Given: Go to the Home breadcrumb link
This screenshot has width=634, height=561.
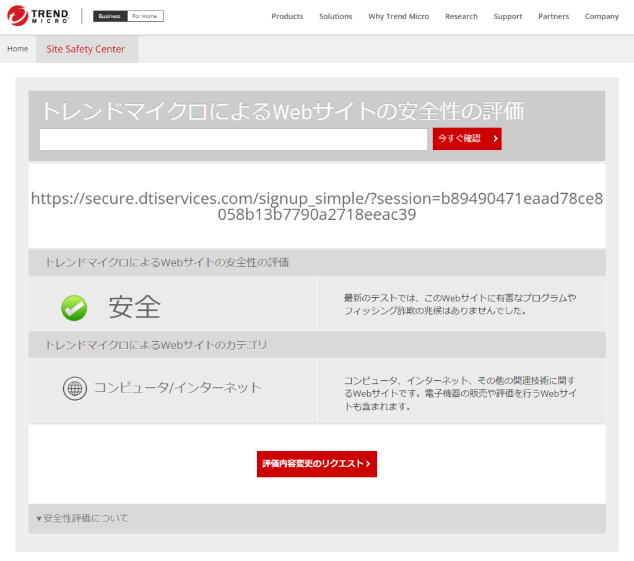Looking at the screenshot, I should click(18, 48).
